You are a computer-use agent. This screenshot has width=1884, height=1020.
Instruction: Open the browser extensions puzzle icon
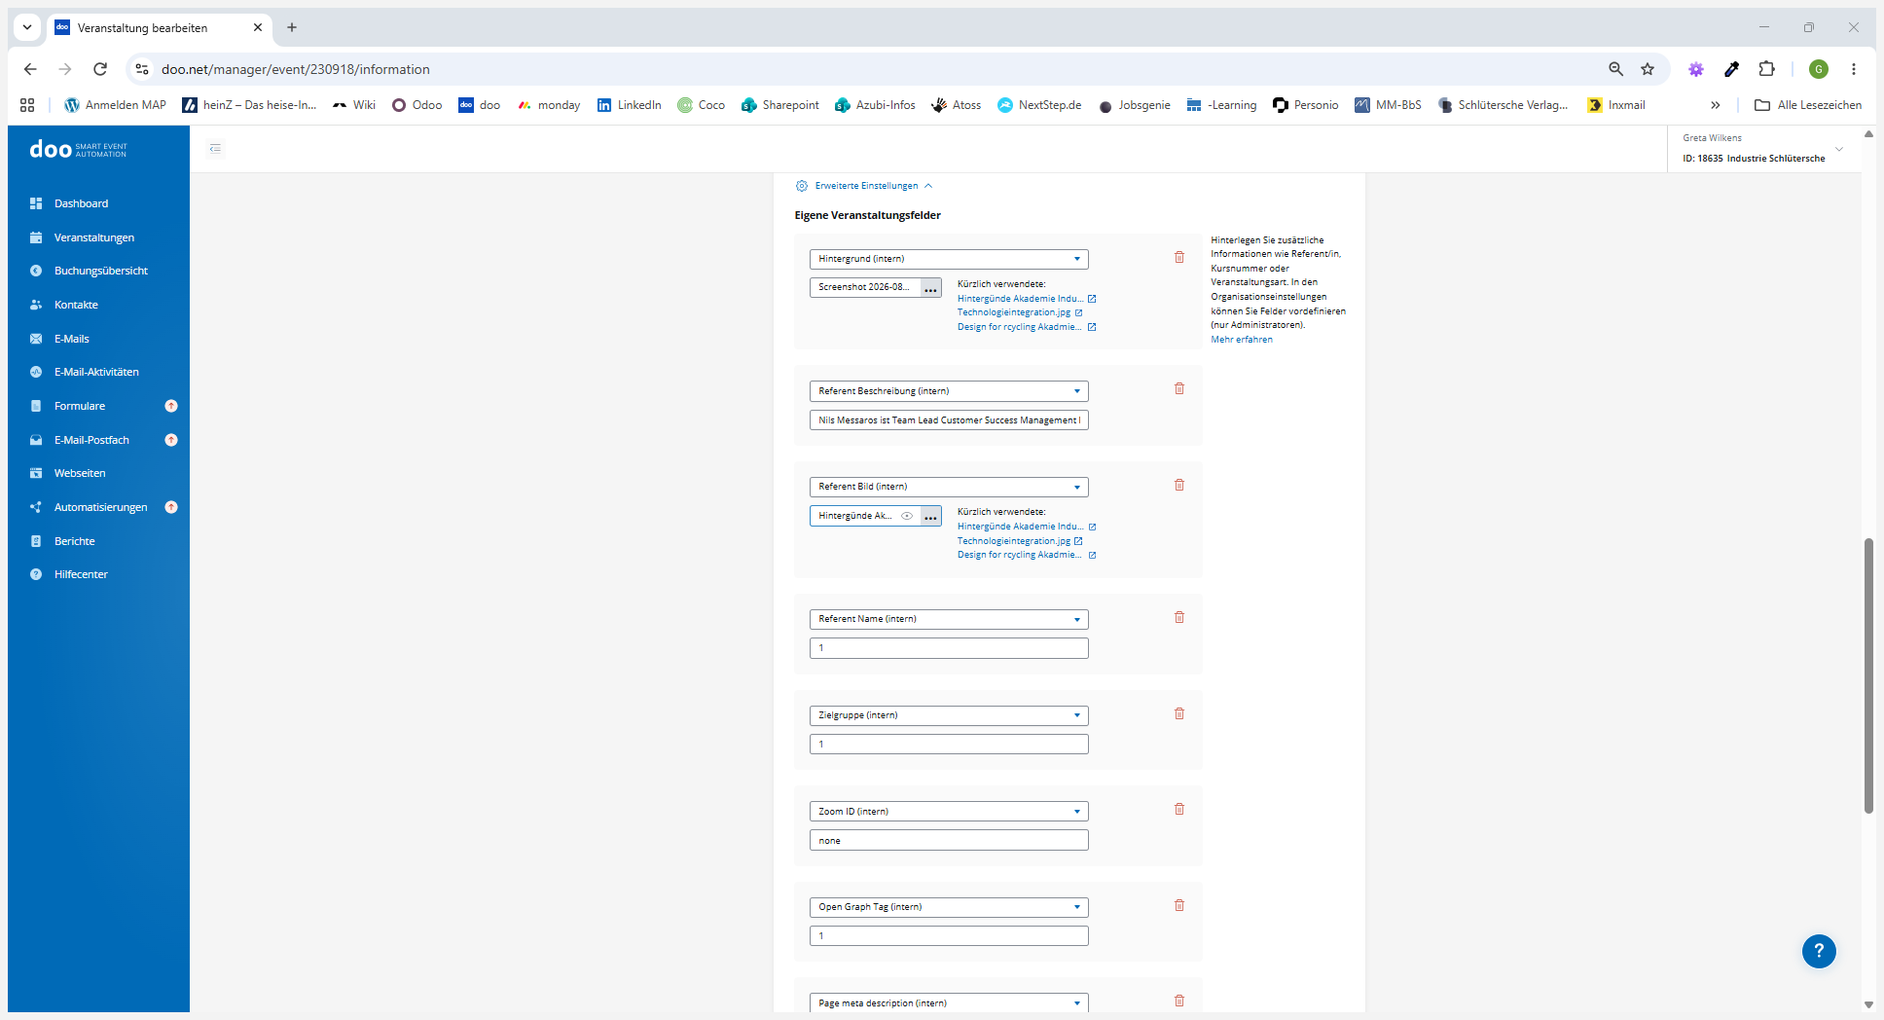[1767, 69]
